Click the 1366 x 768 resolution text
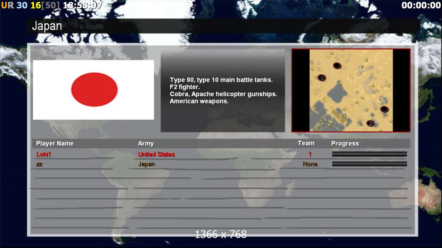The image size is (442, 248). (x=221, y=234)
